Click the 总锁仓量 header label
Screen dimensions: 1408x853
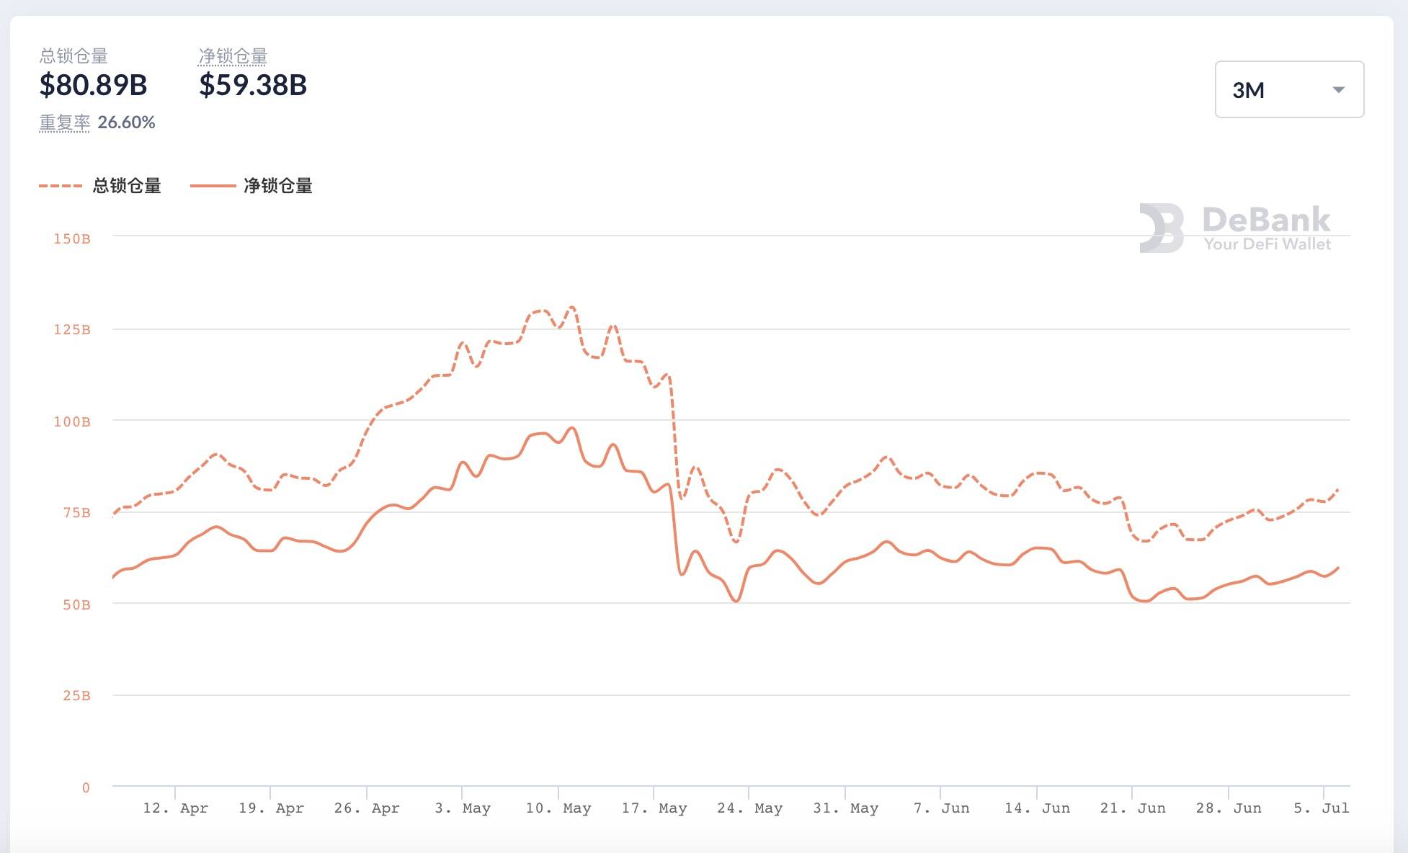click(x=73, y=56)
